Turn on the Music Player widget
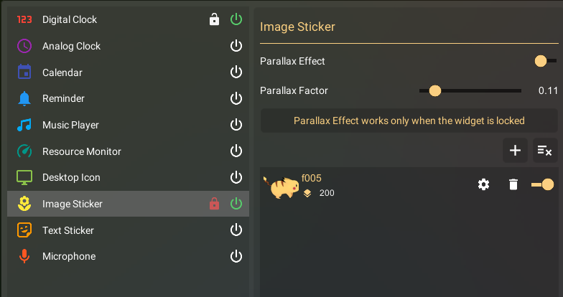 point(236,125)
